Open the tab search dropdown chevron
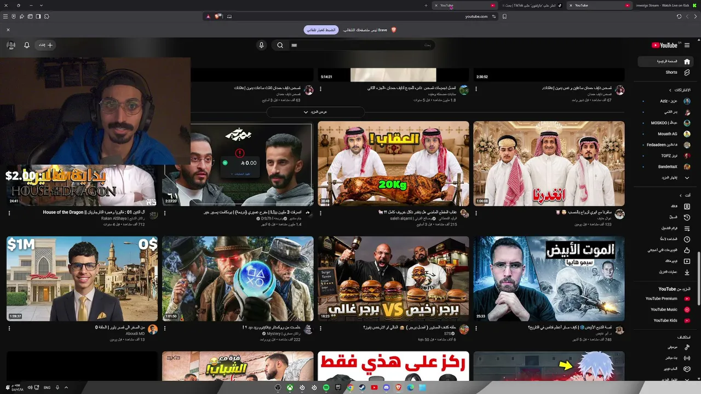 pyautogui.click(x=41, y=5)
